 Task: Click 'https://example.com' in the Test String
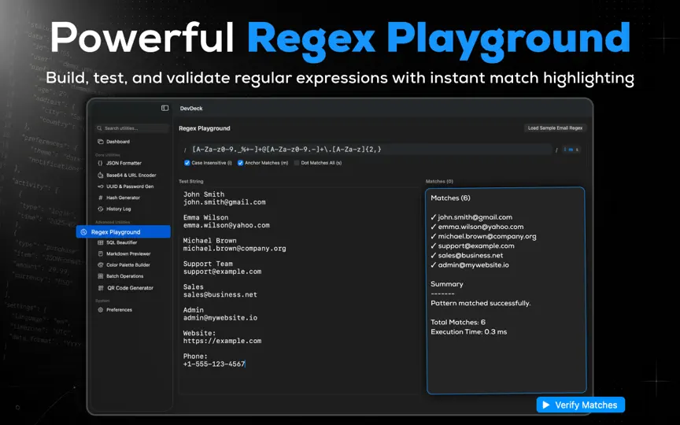click(x=222, y=341)
